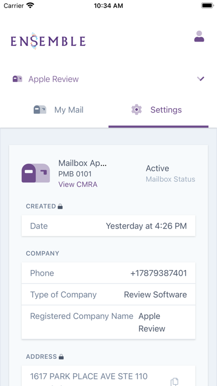217x386 pixels.
Task: Tap the Type of Company row
Action: 108,294
